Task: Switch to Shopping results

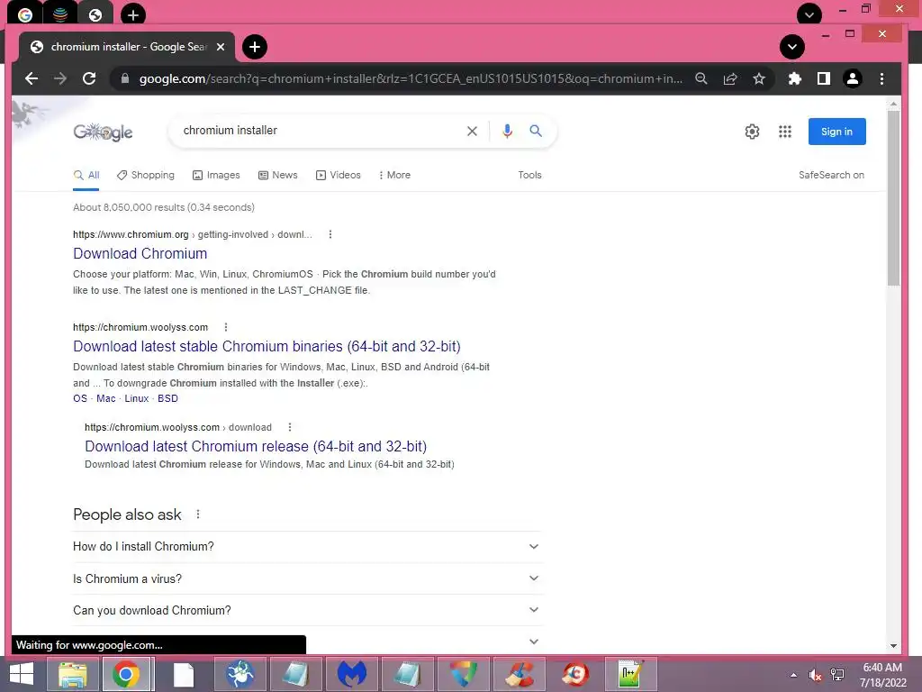Action: (146, 175)
